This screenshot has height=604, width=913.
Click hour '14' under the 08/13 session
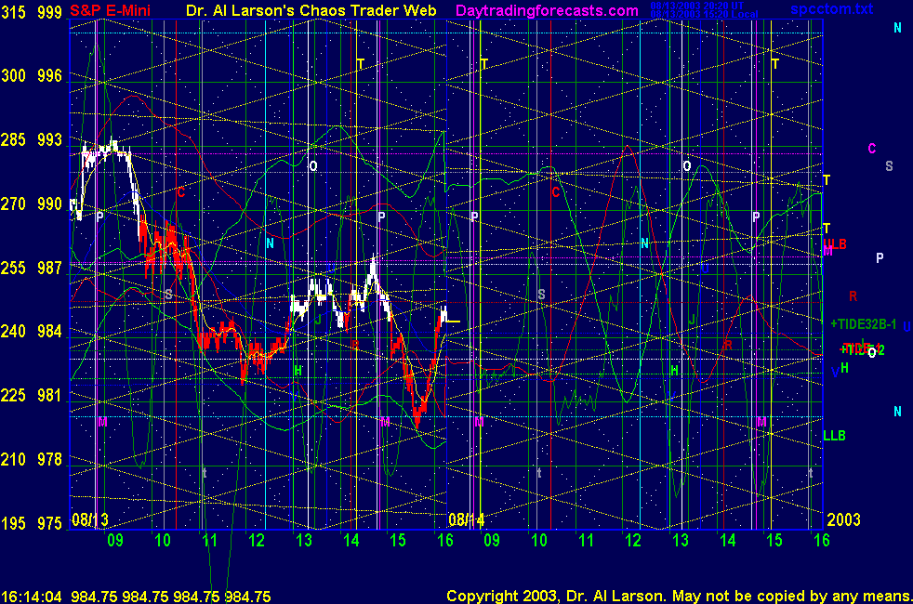[351, 541]
